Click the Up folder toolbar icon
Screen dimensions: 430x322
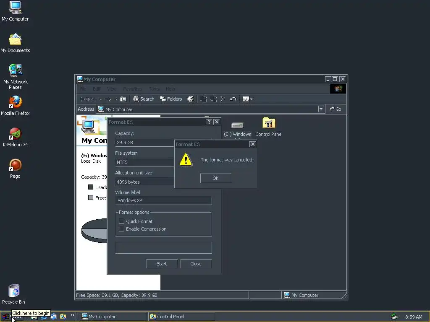click(x=123, y=99)
